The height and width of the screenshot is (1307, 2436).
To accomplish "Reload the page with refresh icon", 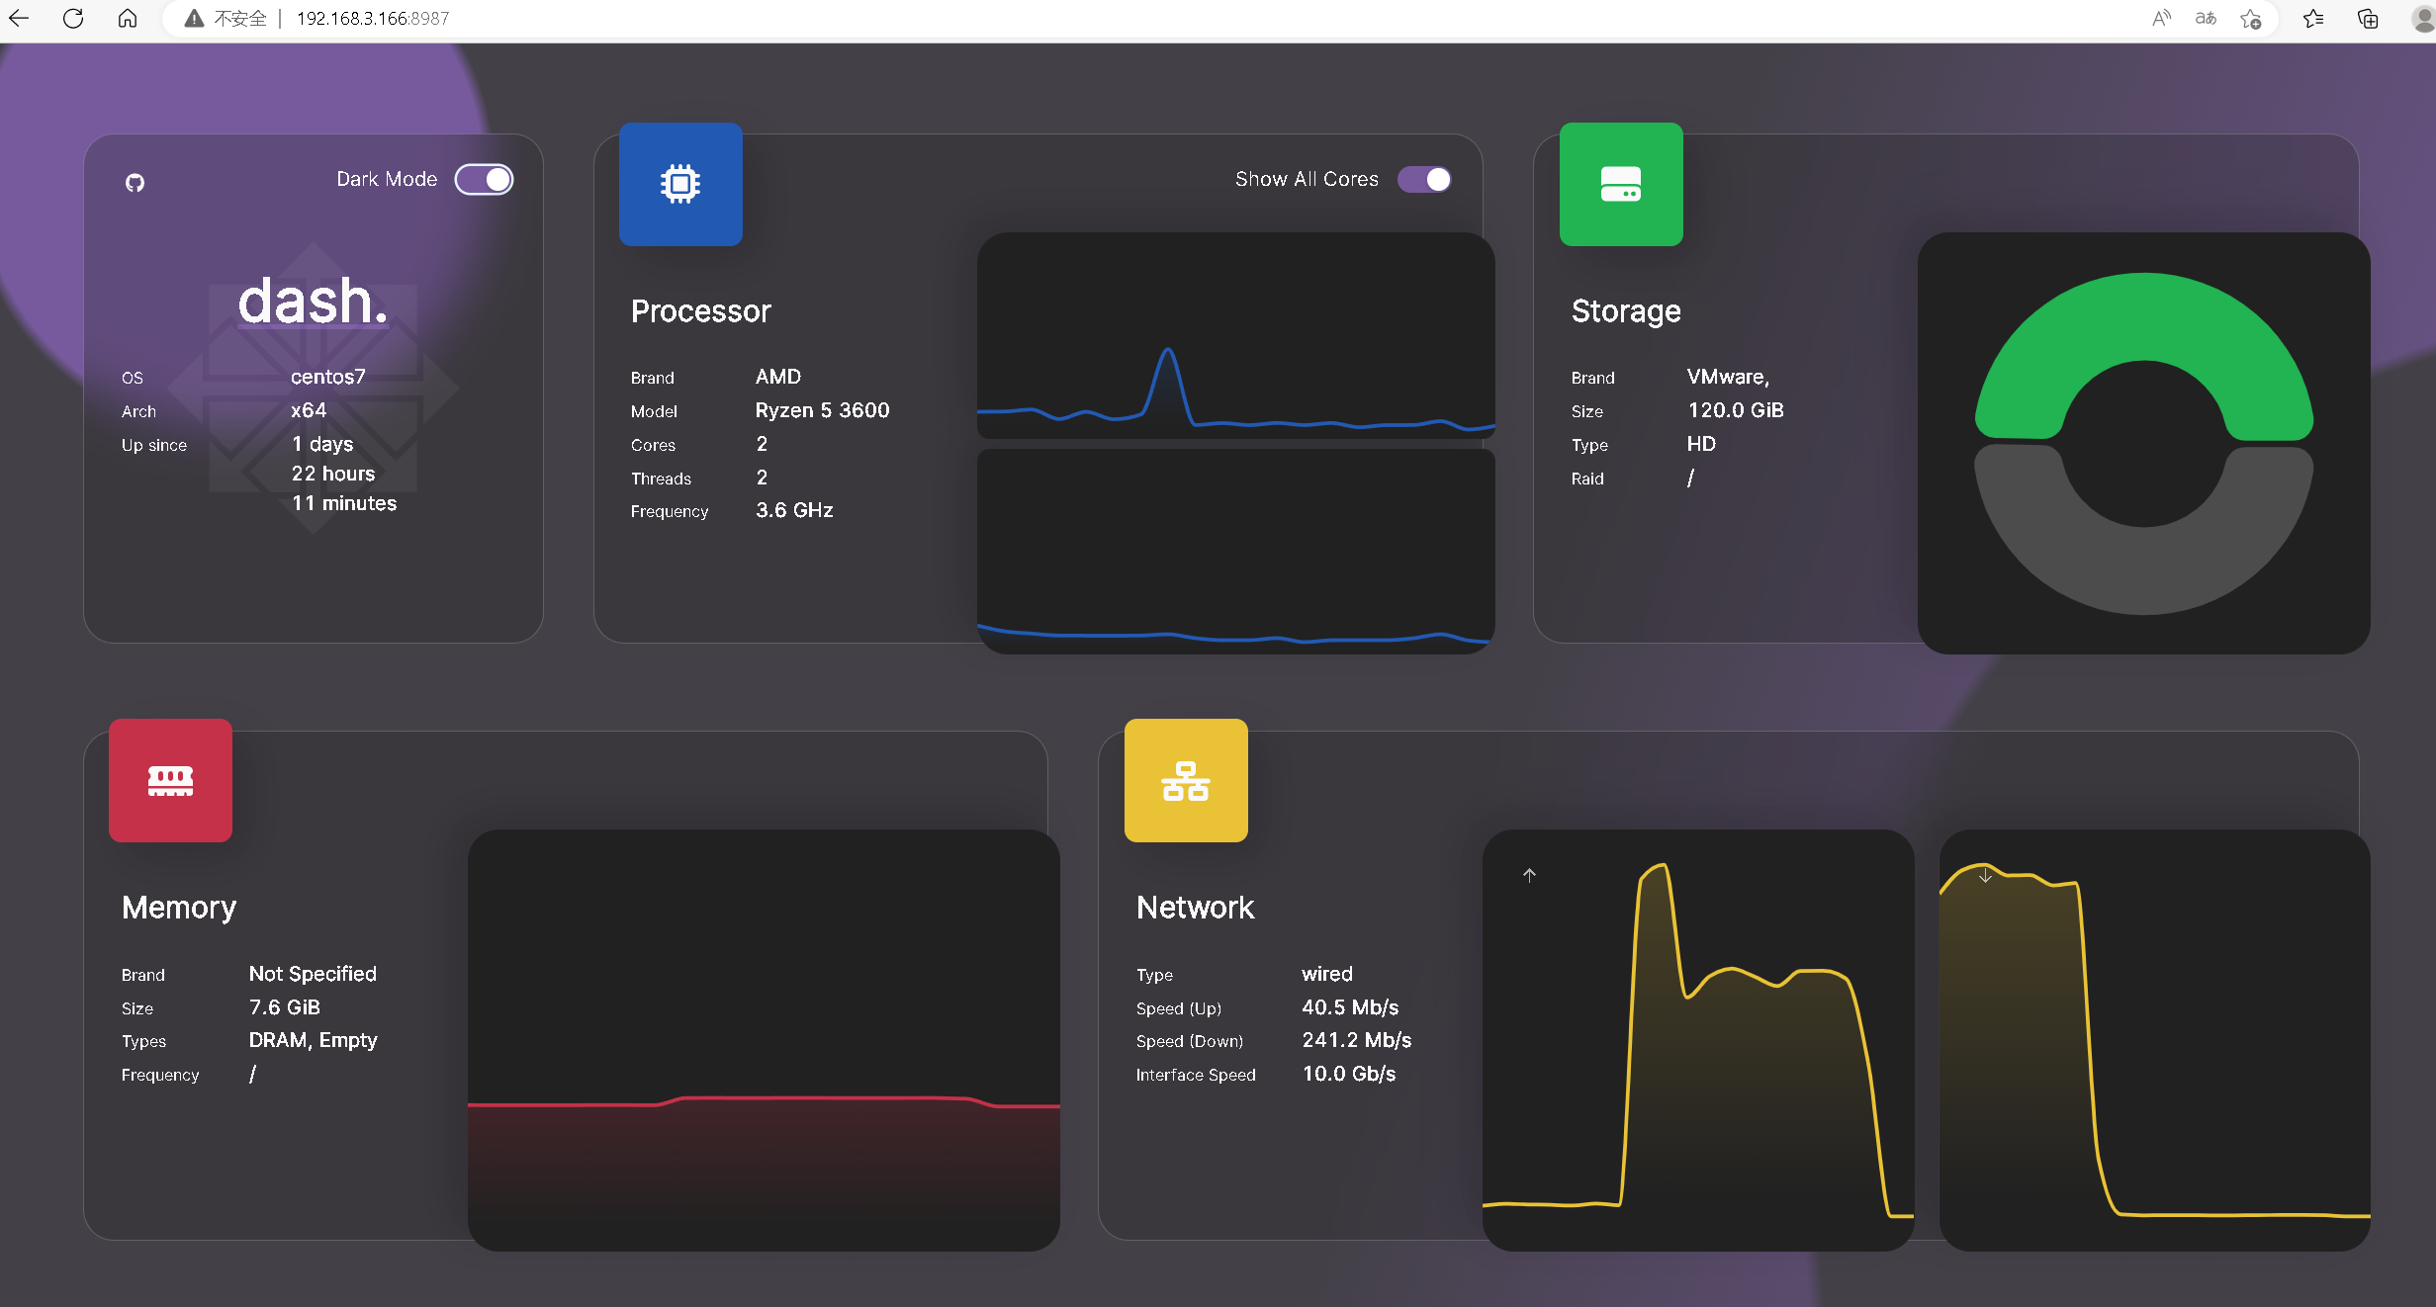I will pos(73,18).
